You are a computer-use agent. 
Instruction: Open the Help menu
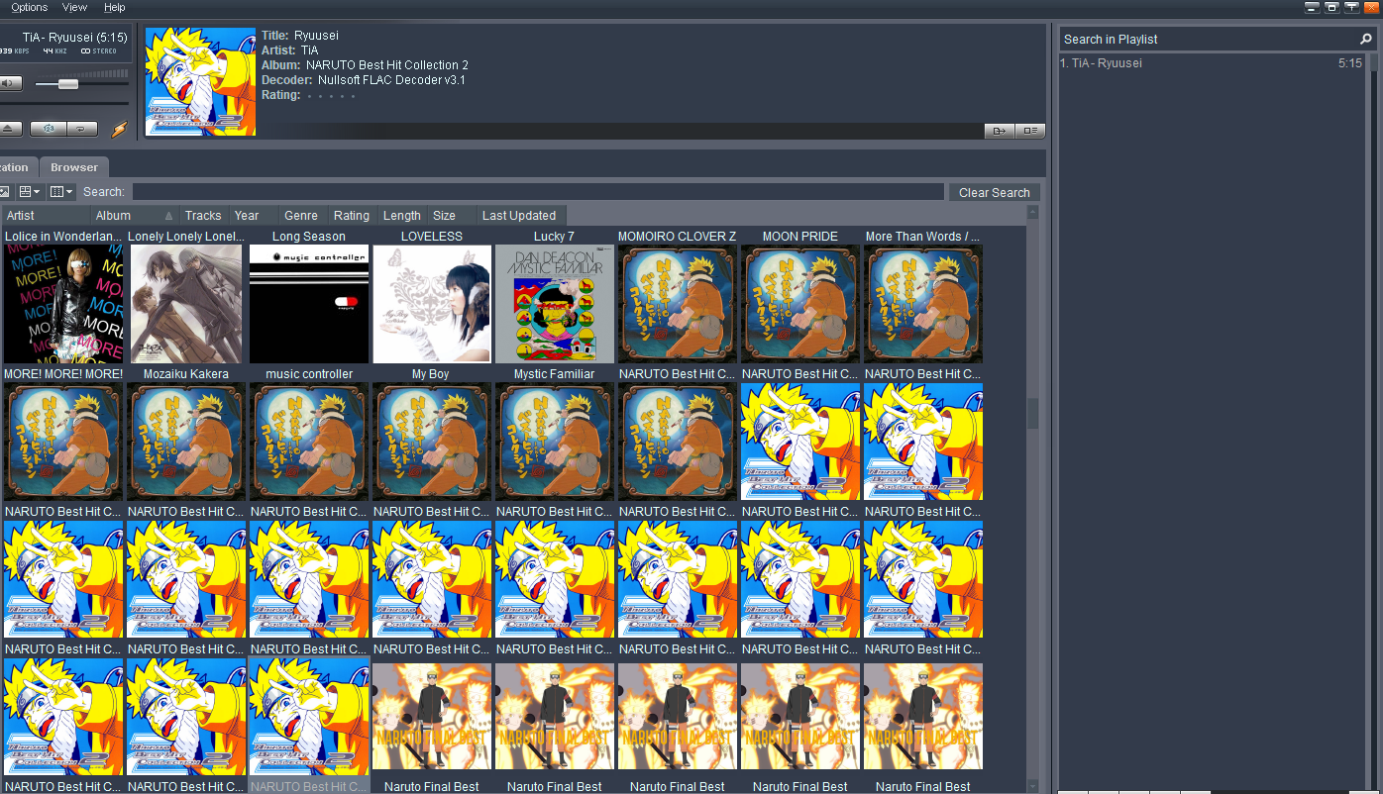[x=115, y=7]
